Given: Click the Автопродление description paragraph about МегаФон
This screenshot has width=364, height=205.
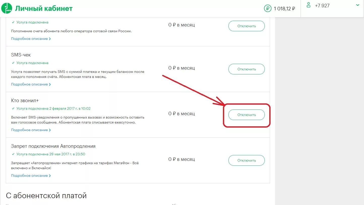Looking at the screenshot, I should pyautogui.click(x=75, y=165).
